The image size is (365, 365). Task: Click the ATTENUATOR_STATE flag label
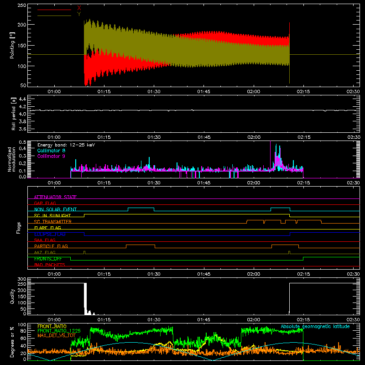point(55,197)
